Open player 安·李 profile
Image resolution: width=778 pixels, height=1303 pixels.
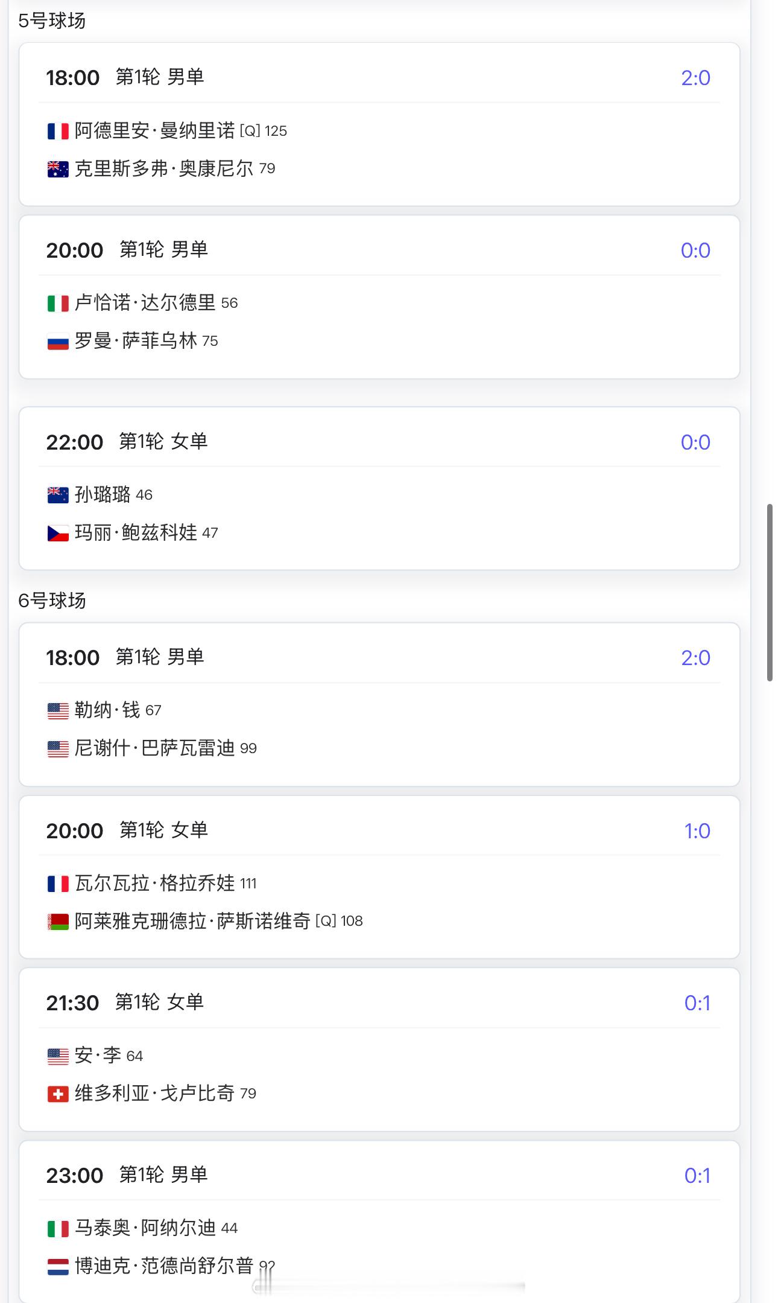click(98, 1056)
